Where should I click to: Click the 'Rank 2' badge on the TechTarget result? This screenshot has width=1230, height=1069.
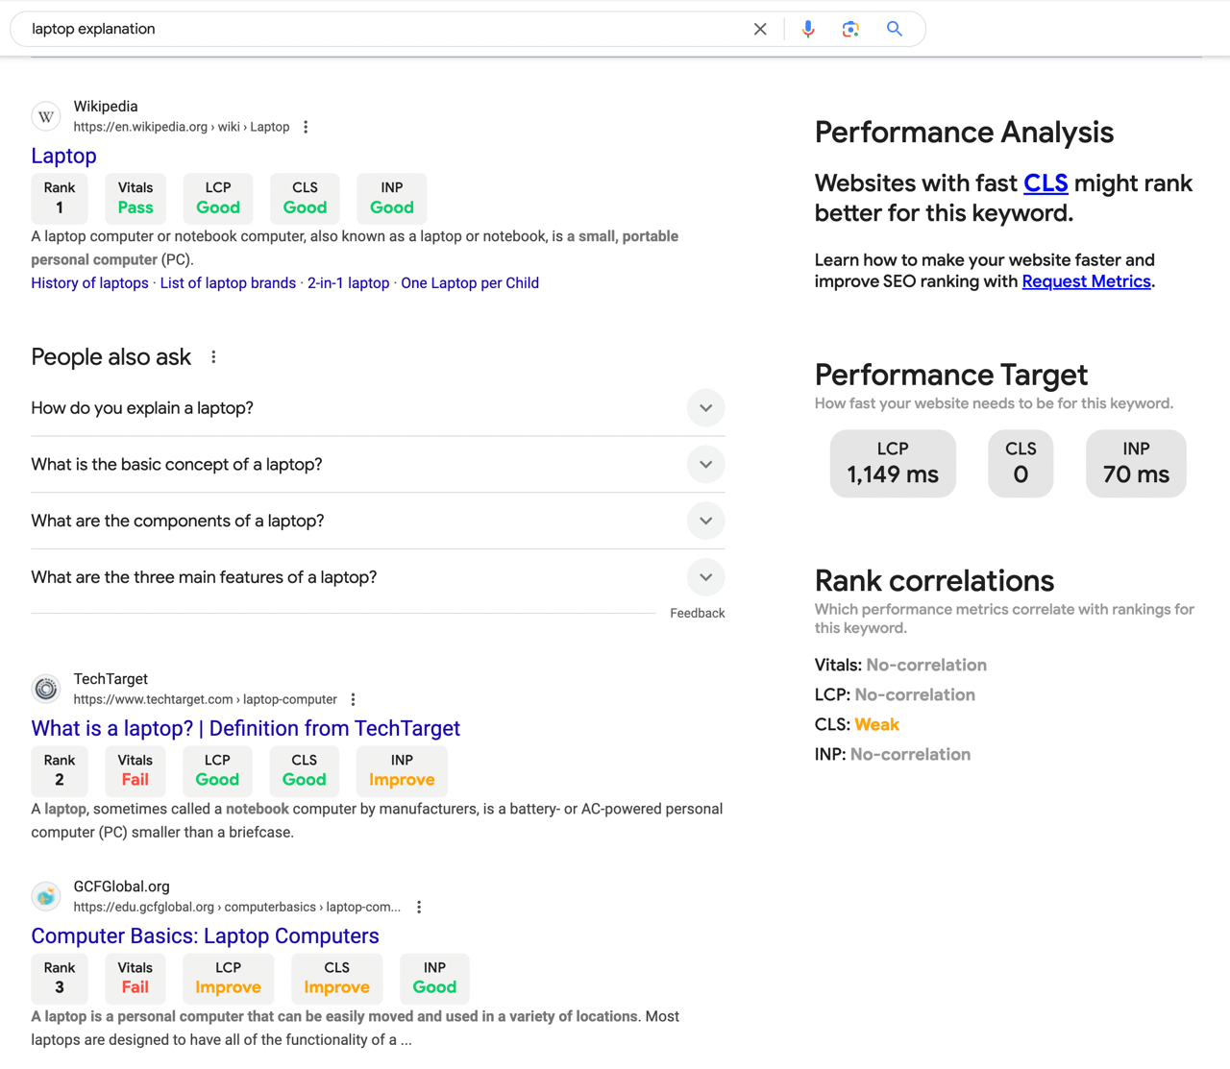tap(60, 770)
